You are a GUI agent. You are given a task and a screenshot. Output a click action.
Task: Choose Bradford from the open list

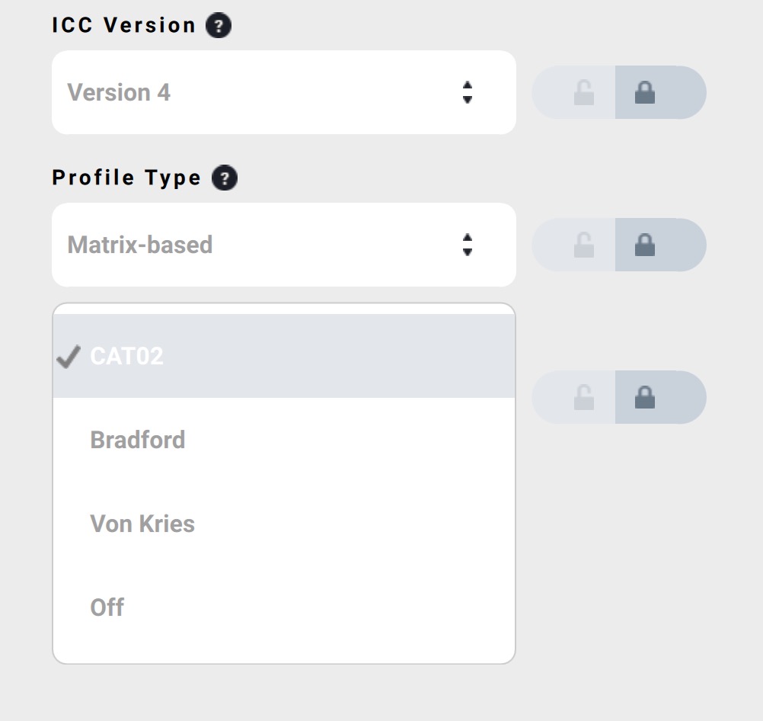coord(138,440)
